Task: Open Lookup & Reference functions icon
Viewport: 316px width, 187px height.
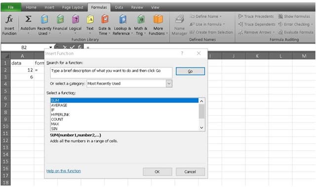Action: pyautogui.click(x=122, y=19)
